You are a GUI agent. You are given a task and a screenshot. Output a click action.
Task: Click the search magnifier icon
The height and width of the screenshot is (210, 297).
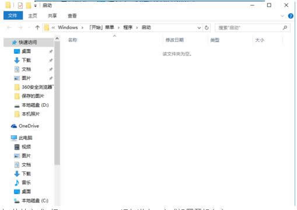tap(285, 27)
